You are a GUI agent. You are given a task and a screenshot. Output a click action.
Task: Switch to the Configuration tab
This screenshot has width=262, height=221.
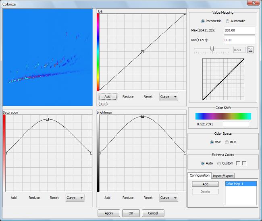click(200, 175)
